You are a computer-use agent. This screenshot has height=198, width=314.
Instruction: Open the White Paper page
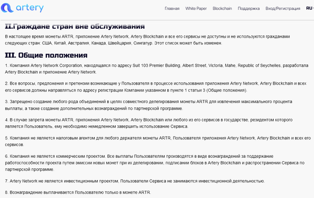196,9
